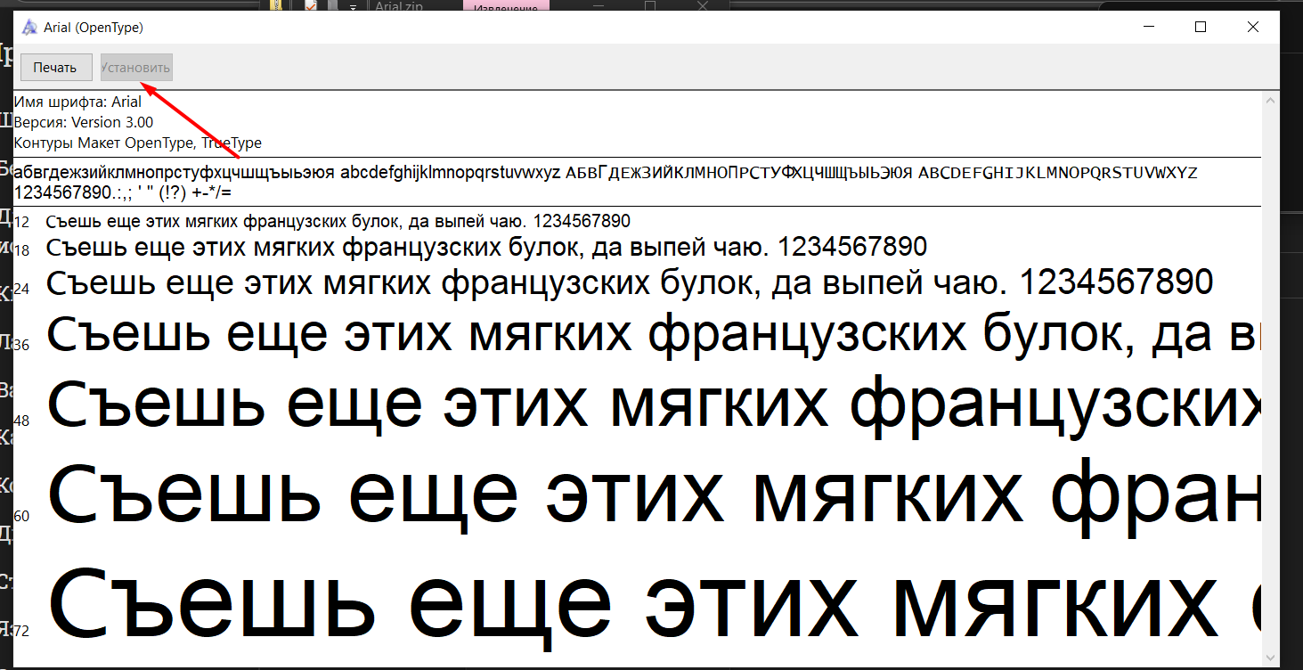Screen dimensions: 1303x670
Task: Click the uppercase Latin alphabet 'ABCDEFGHIJKLMNOPQRSTUVWXYZ'
Action: [1058, 172]
